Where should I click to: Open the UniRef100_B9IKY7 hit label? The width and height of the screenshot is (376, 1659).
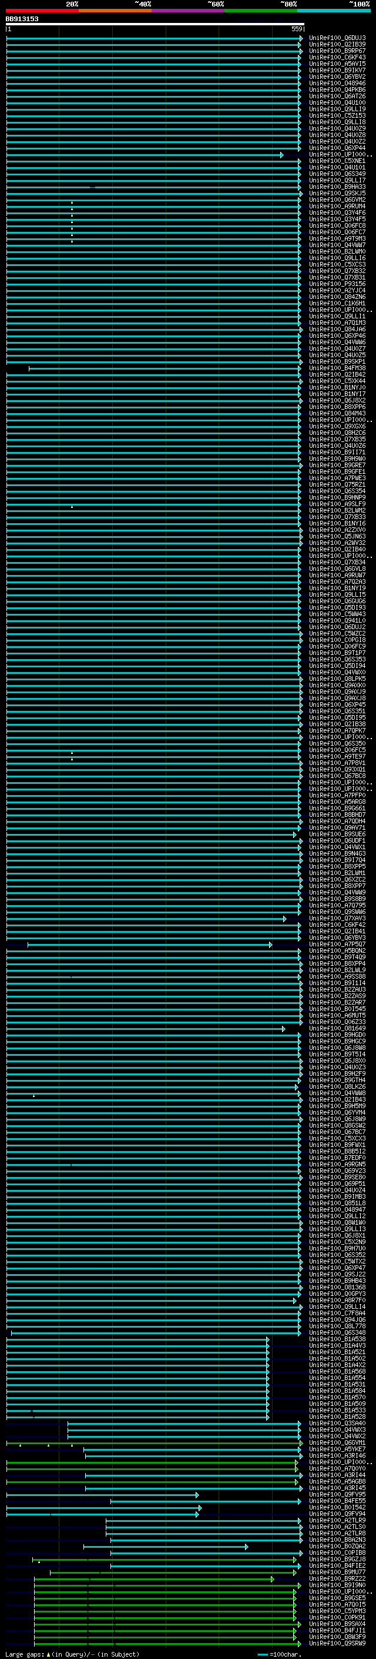click(x=337, y=70)
